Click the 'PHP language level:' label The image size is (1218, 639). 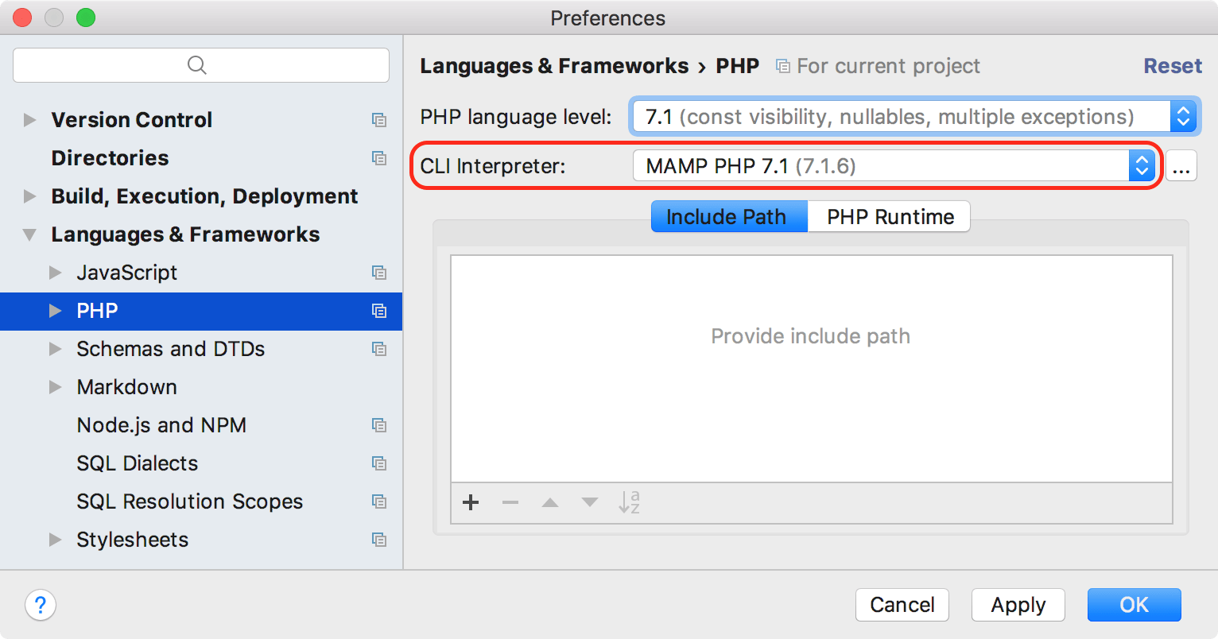point(516,117)
